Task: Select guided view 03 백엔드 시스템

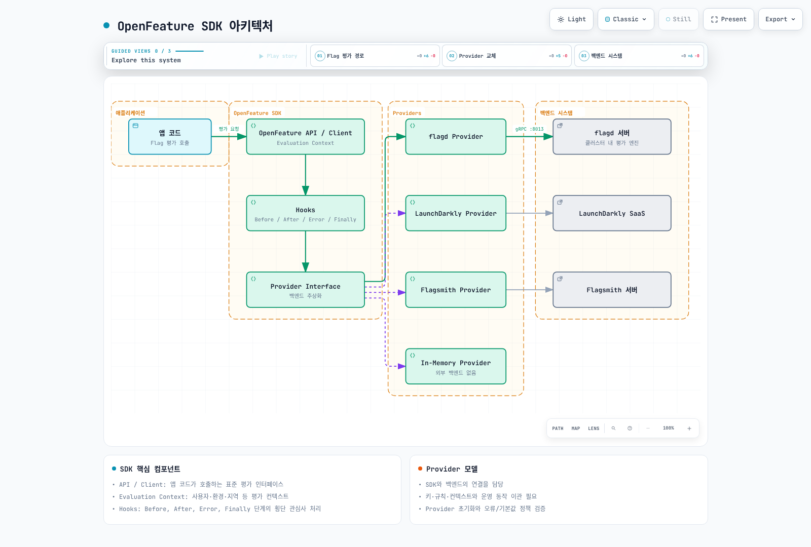Action: pos(639,56)
